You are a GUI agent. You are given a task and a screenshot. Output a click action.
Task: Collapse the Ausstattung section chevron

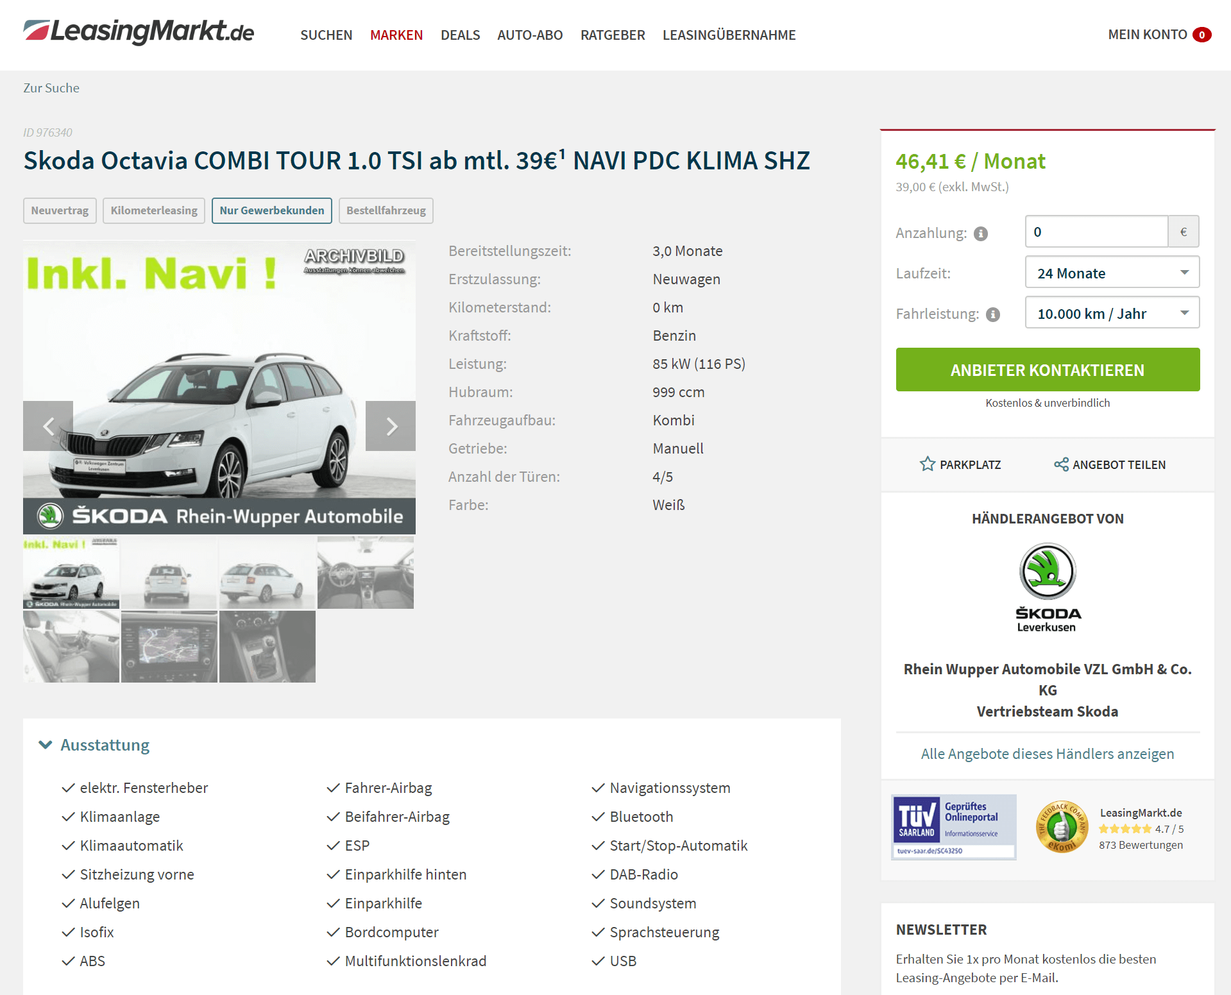[45, 745]
